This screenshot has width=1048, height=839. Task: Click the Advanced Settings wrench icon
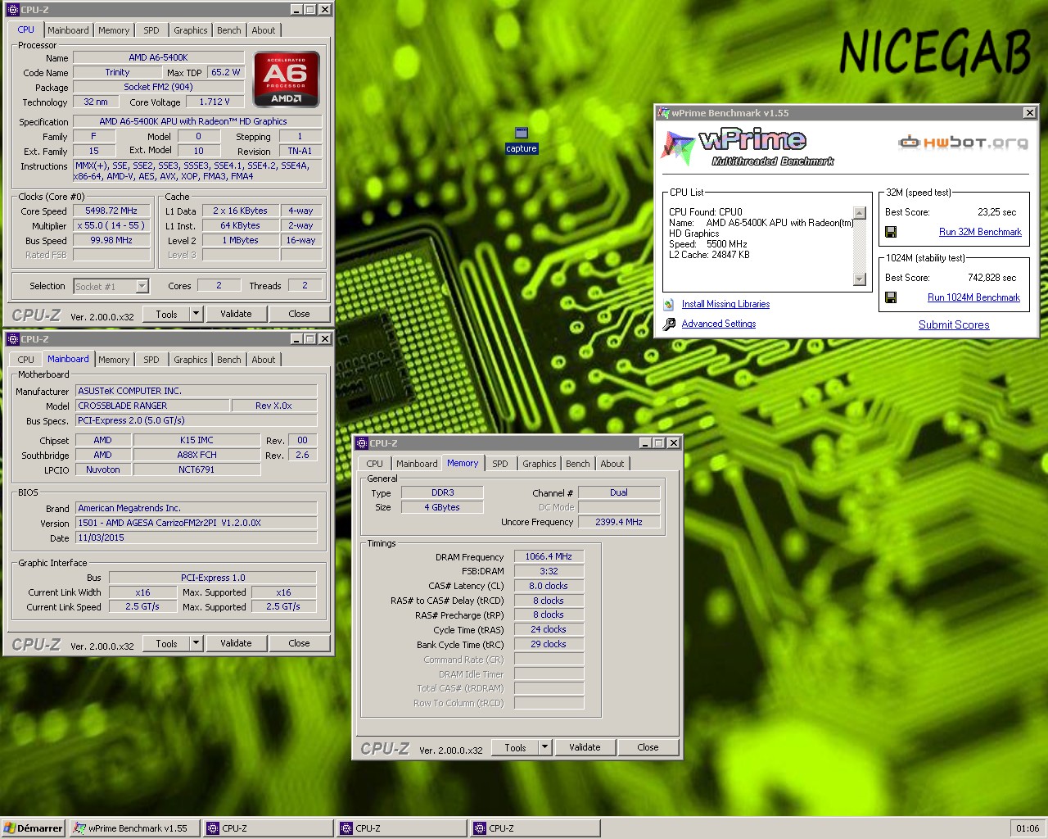click(x=669, y=324)
